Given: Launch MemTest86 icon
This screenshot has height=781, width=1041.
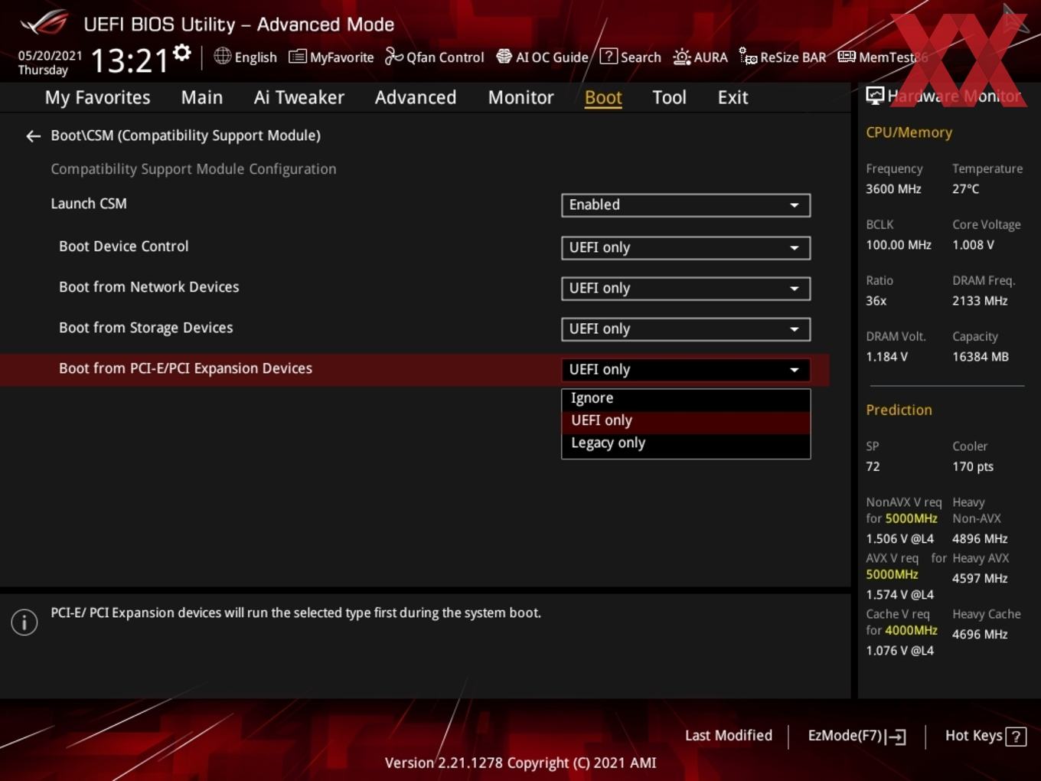Looking at the screenshot, I should tap(847, 57).
